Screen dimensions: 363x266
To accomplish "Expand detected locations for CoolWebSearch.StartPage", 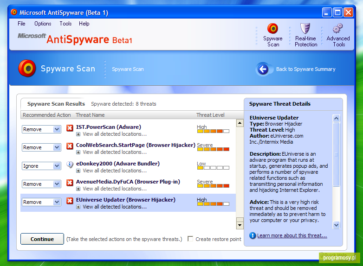I will [78, 152].
